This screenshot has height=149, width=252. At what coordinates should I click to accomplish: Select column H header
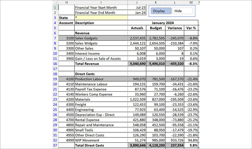tap(67, 2)
